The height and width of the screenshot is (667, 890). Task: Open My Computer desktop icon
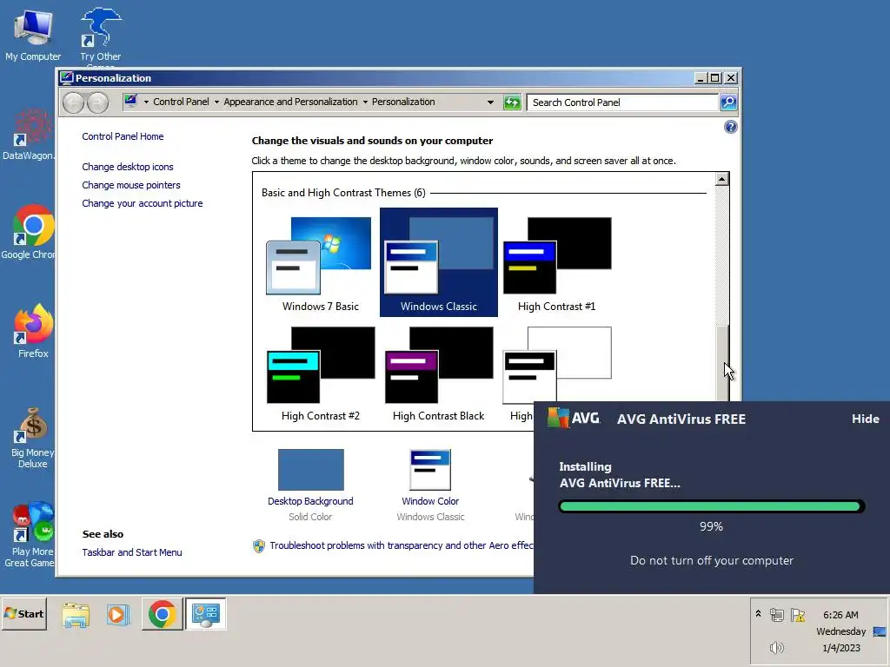33,34
